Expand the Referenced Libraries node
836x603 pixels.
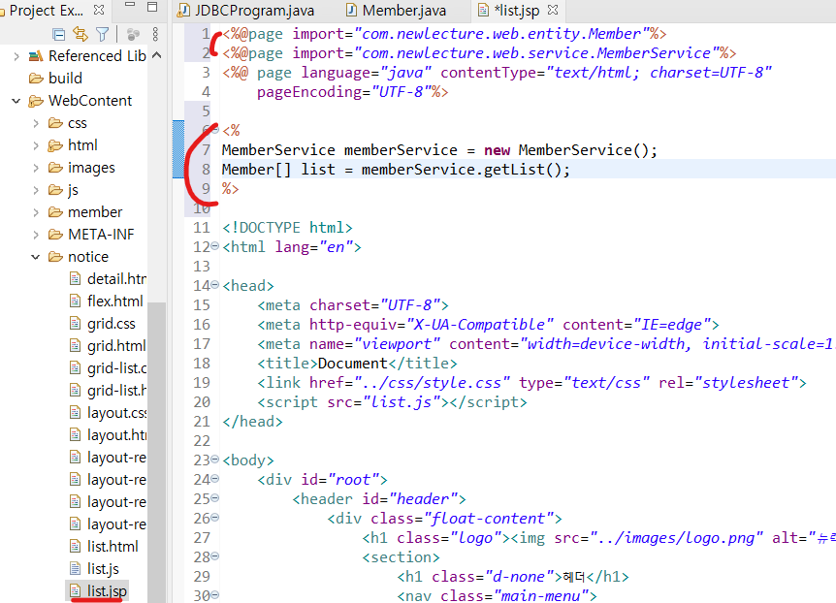[16, 56]
